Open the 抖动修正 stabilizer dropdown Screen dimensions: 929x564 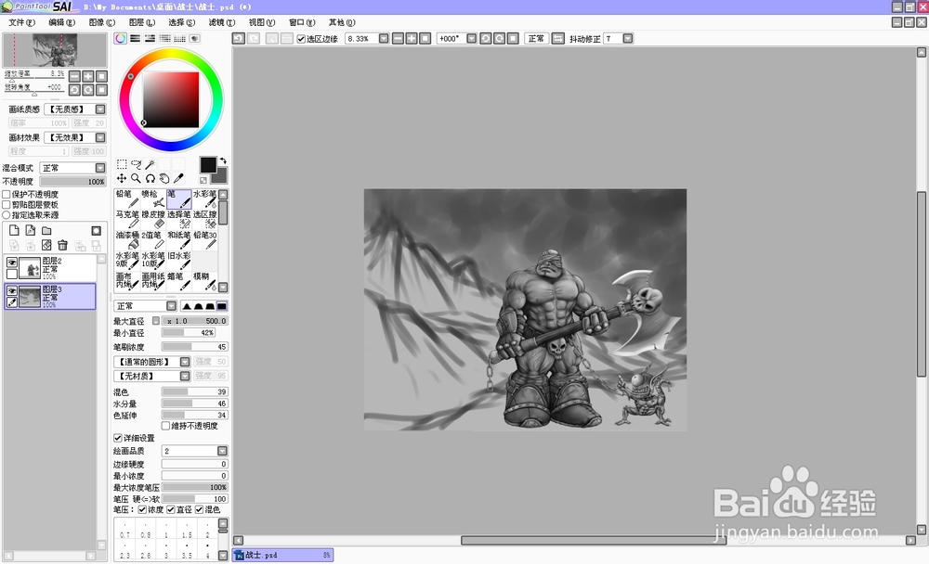point(627,38)
